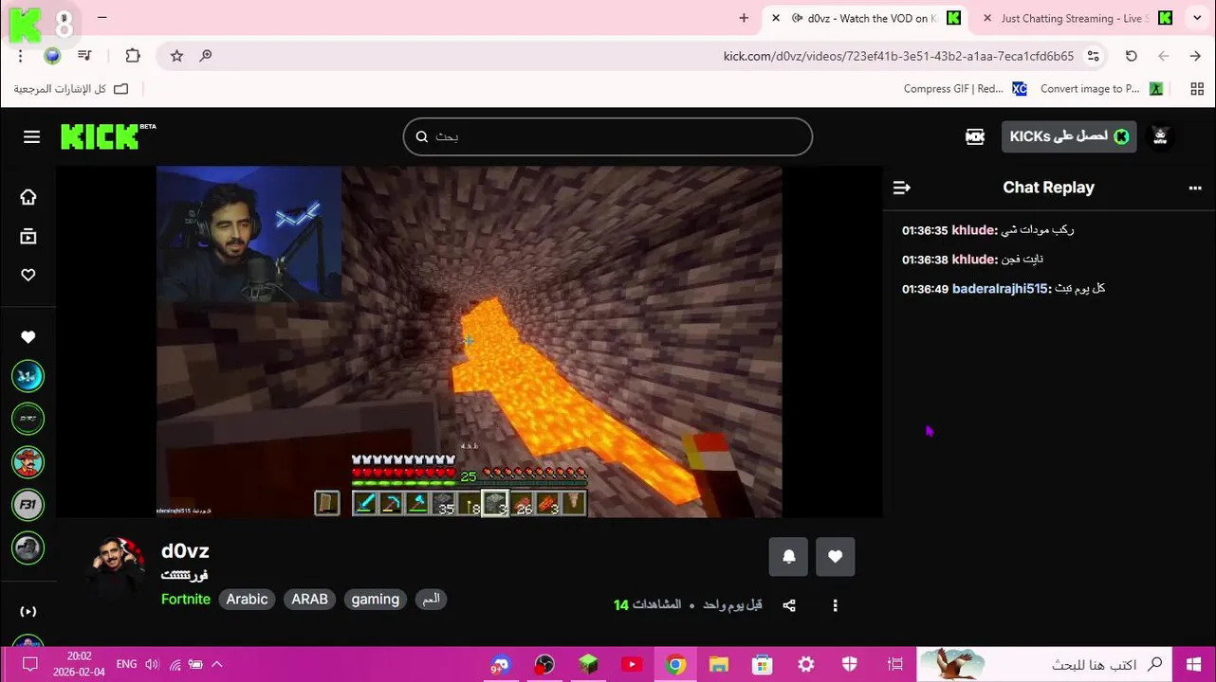The image size is (1216, 682).
Task: Open the Fortnite category link
Action: tap(186, 600)
